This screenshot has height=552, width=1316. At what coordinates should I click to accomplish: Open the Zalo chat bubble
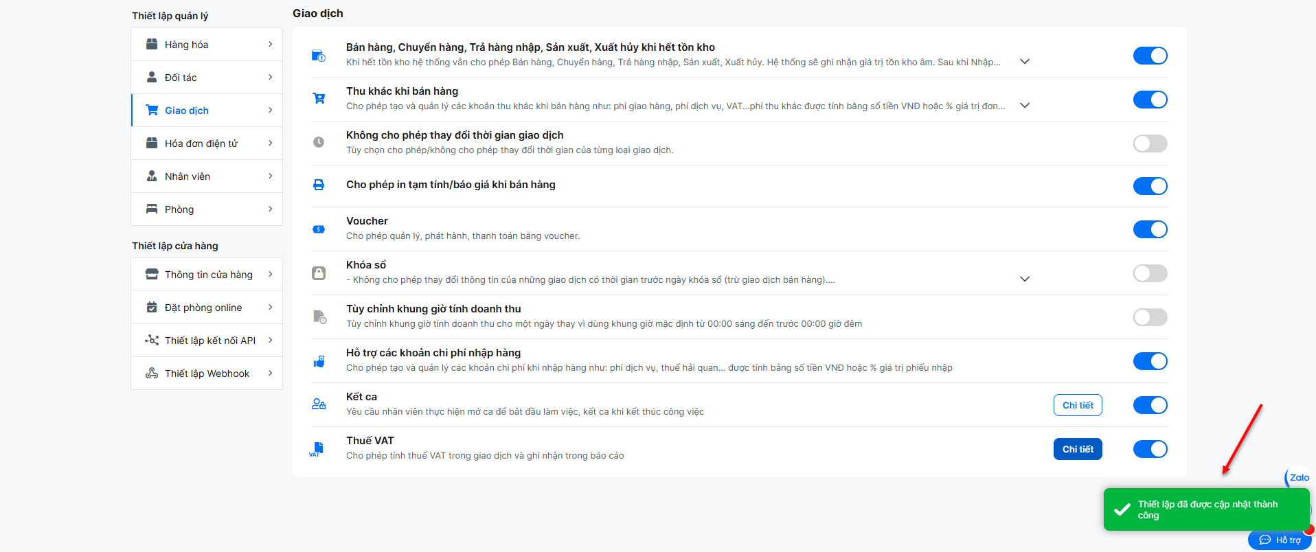coord(1298,478)
